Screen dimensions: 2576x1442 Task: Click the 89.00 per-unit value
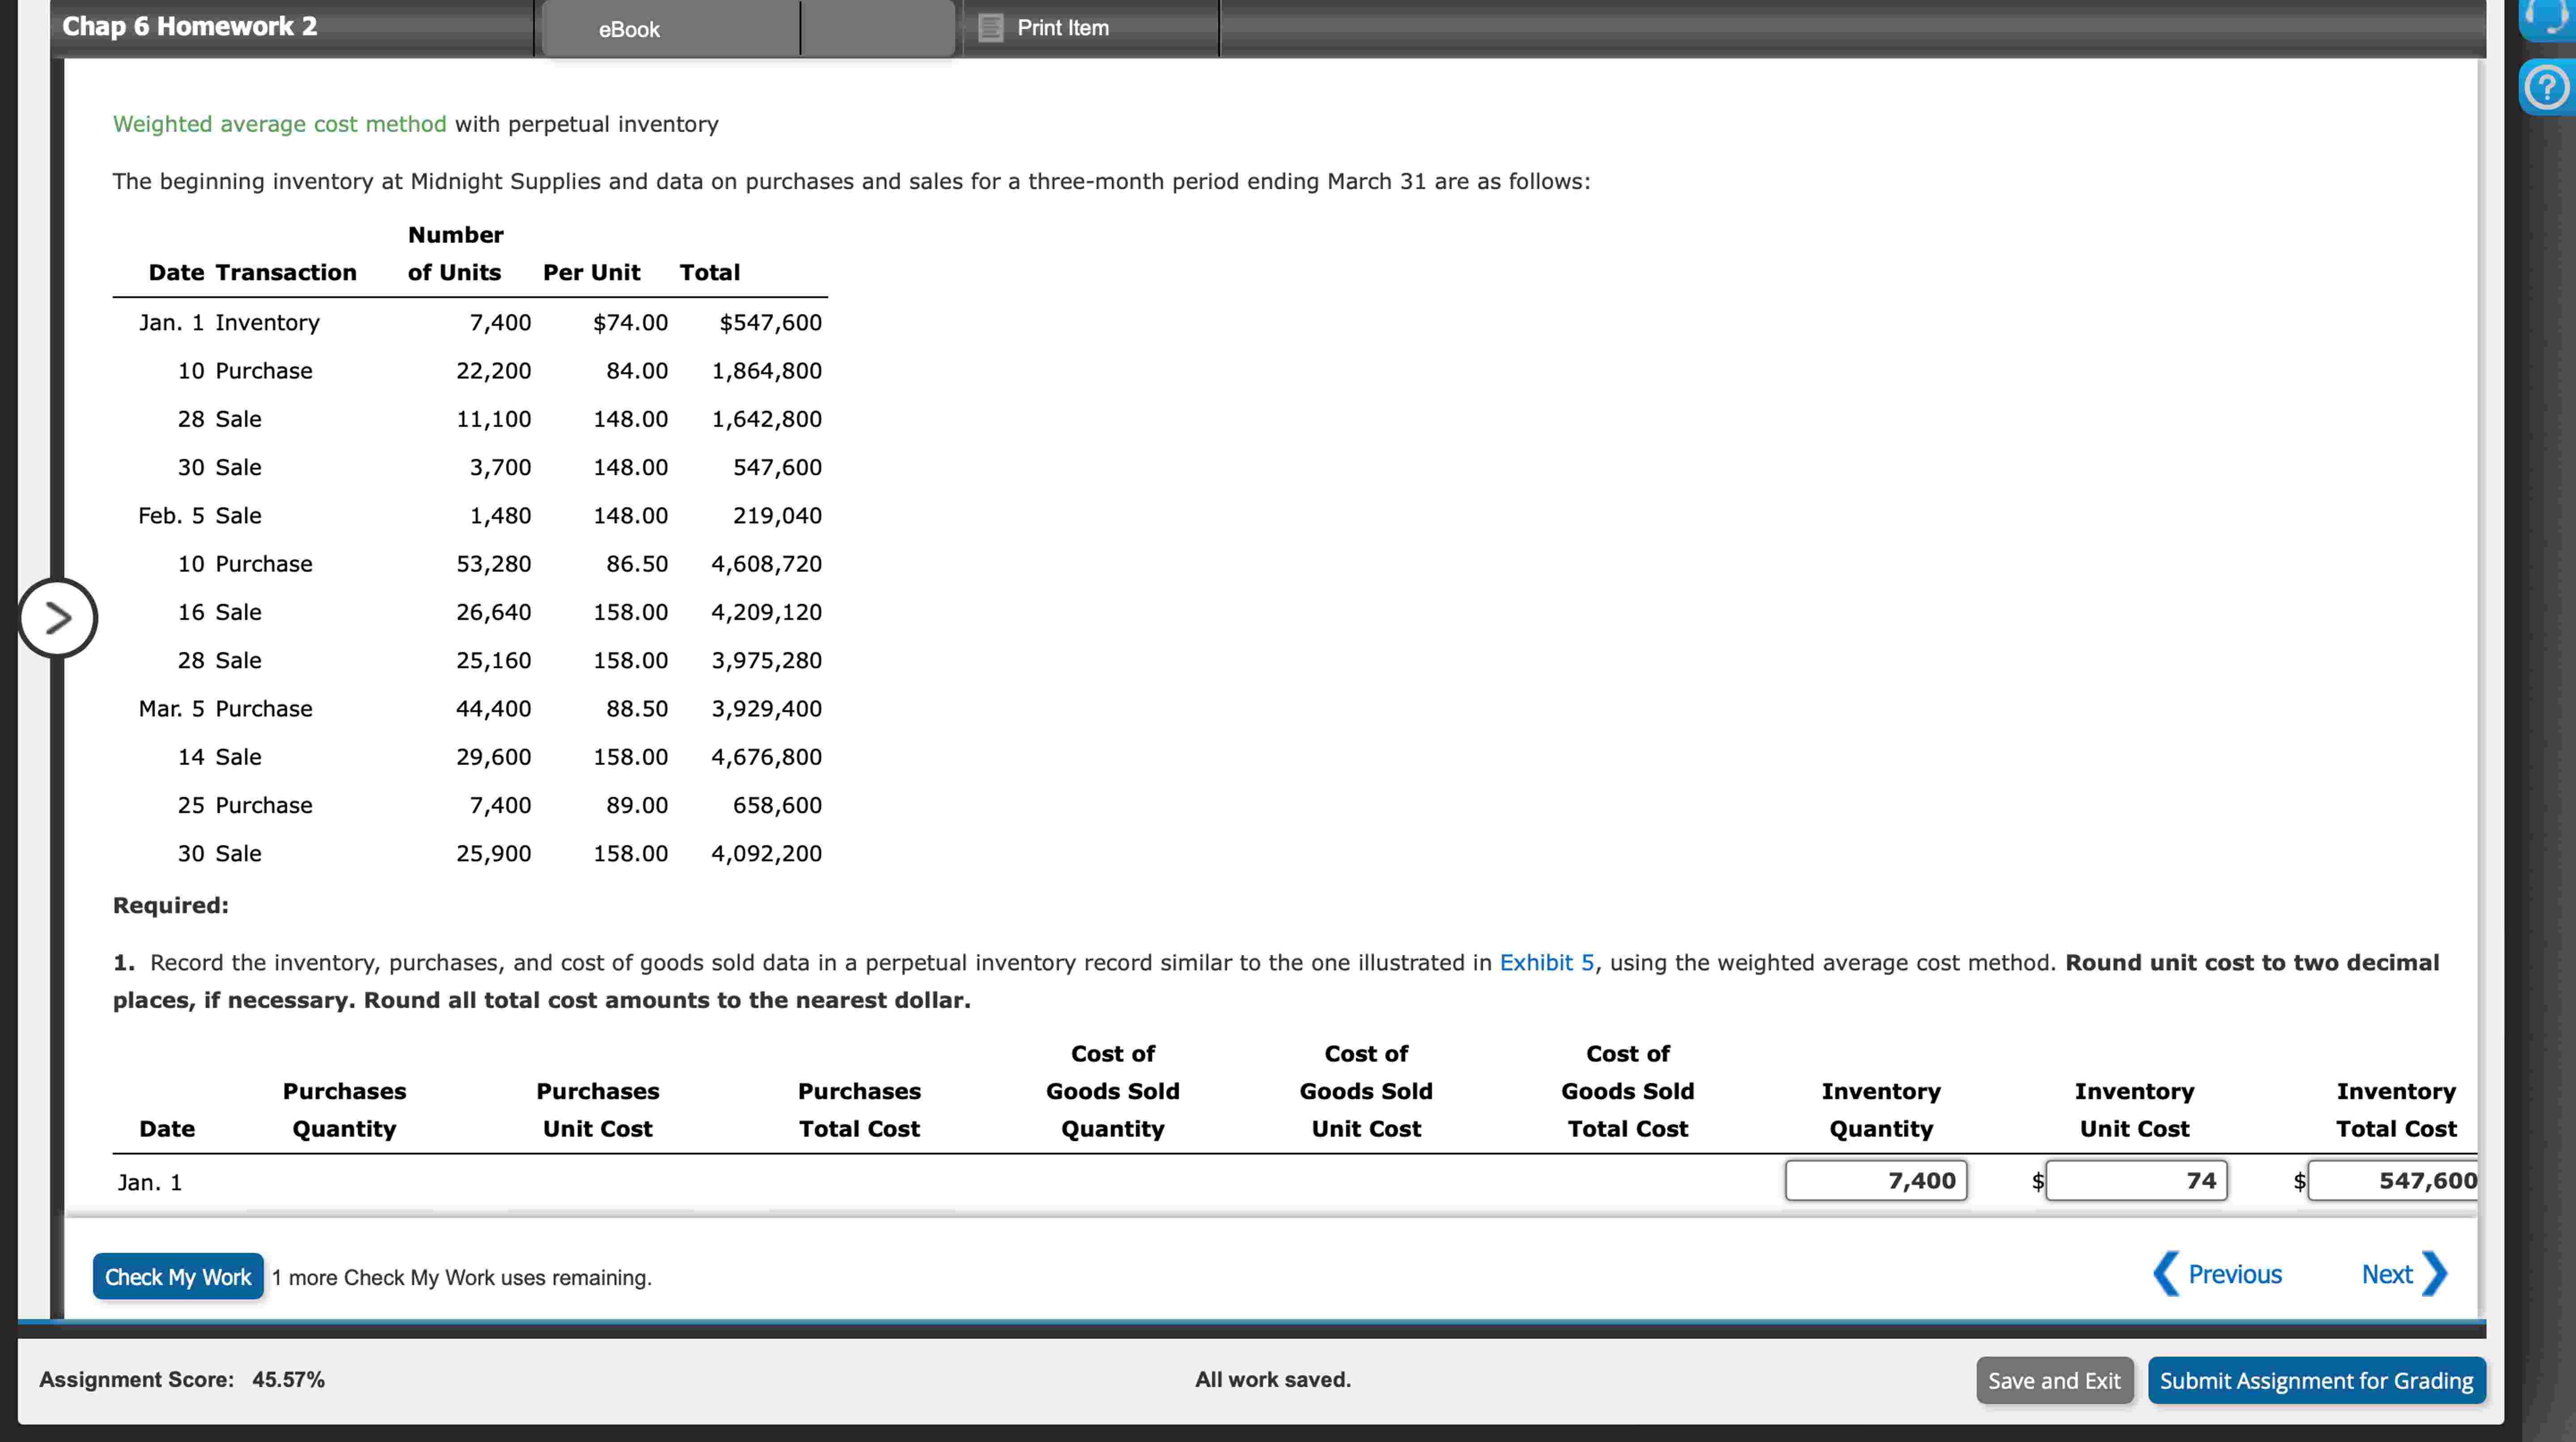(636, 805)
